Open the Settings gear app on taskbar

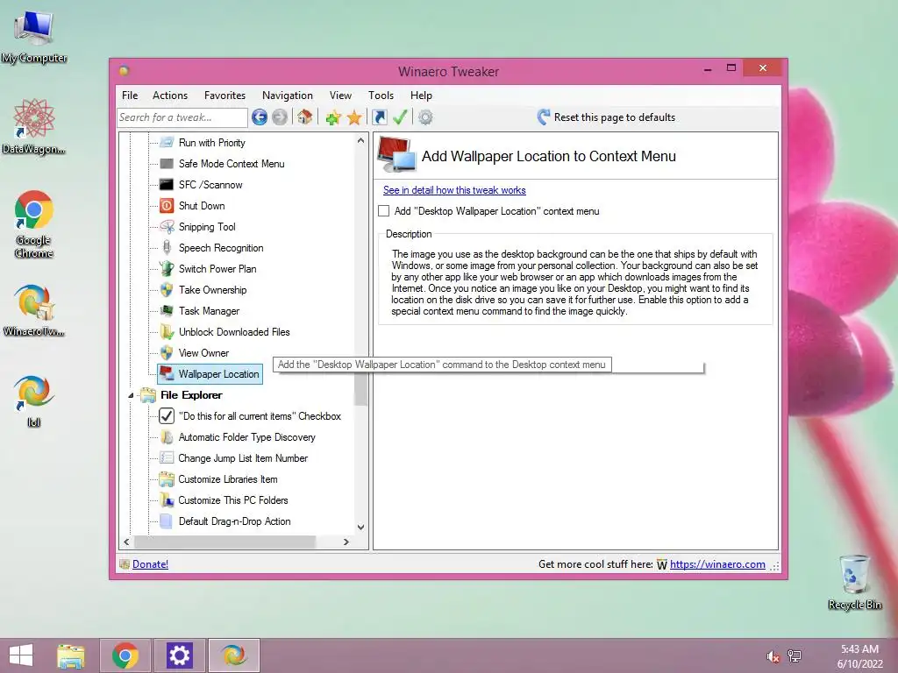(179, 655)
